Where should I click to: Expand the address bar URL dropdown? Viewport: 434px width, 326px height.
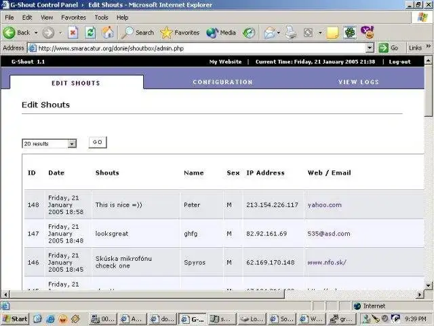pos(370,48)
